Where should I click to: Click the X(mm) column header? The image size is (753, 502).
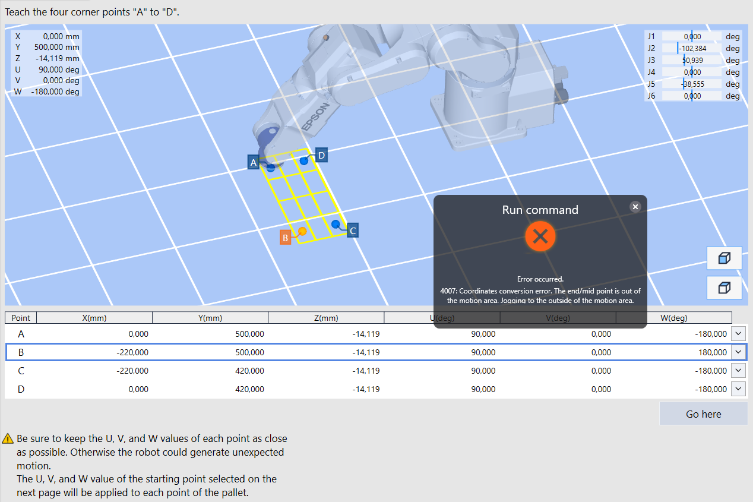point(94,318)
